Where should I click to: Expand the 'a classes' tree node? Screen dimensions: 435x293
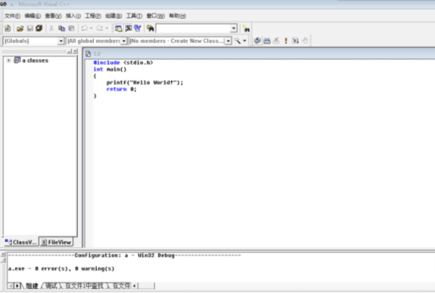pos(8,60)
